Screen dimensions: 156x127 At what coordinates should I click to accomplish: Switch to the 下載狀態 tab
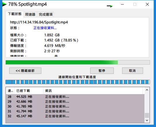tap(15, 14)
